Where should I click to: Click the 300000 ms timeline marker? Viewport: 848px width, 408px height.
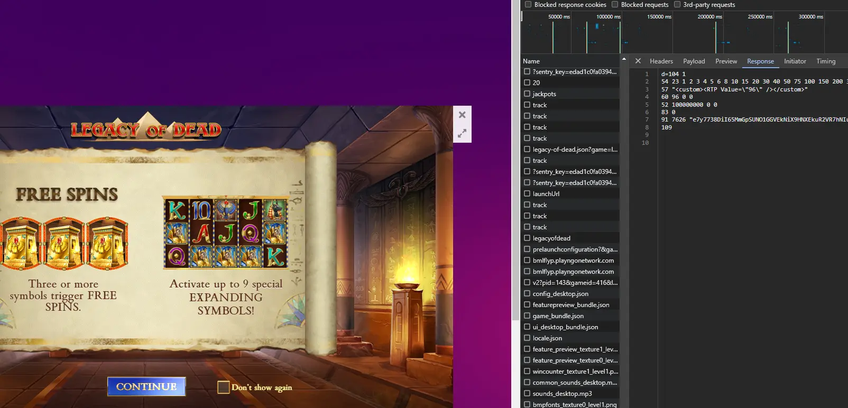coord(810,17)
